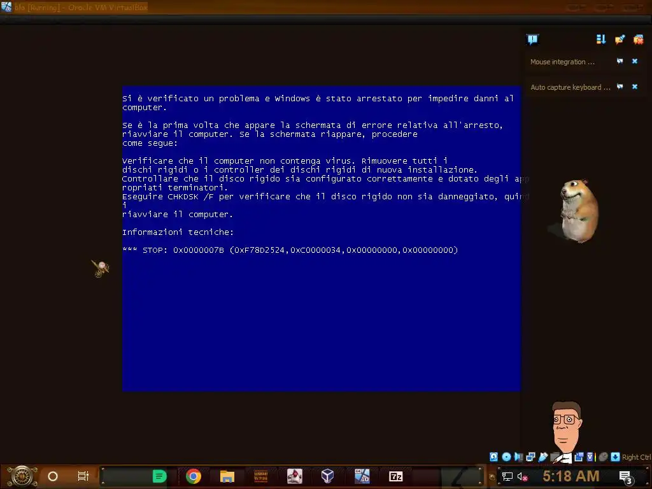Image resolution: width=652 pixels, height=489 pixels.
Task: Click the STOP 0x0000007B error line
Action: coord(290,250)
